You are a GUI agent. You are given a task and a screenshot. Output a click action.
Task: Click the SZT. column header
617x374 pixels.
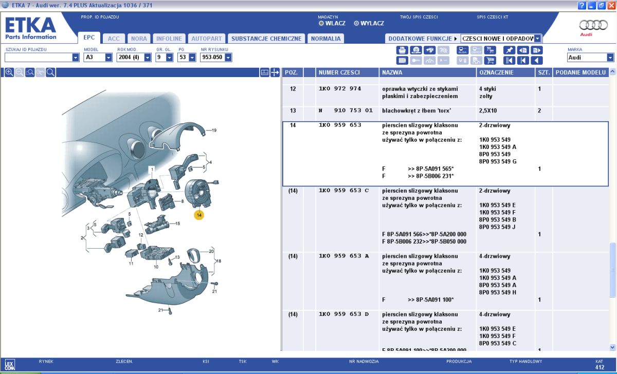tap(544, 72)
